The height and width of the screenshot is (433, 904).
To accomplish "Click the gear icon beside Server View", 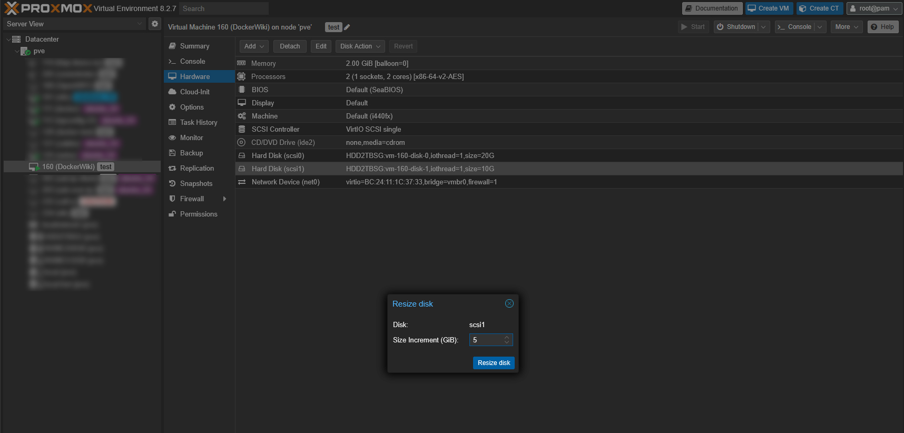I will (154, 24).
